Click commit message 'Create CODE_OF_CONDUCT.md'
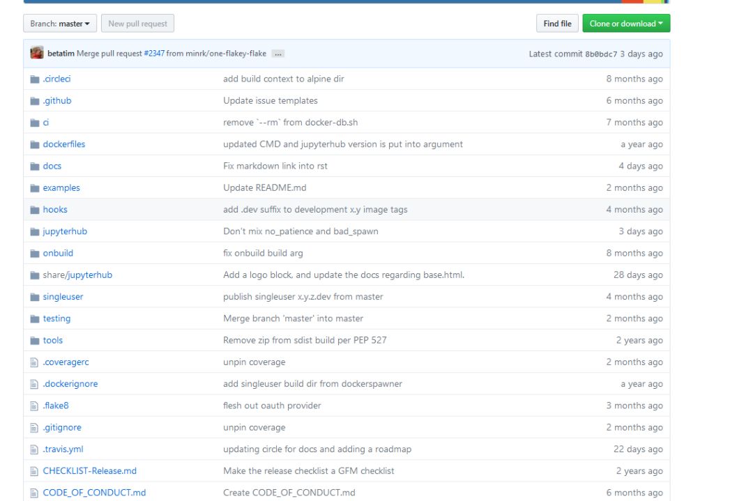Image resolution: width=753 pixels, height=501 pixels. pyautogui.click(x=289, y=493)
